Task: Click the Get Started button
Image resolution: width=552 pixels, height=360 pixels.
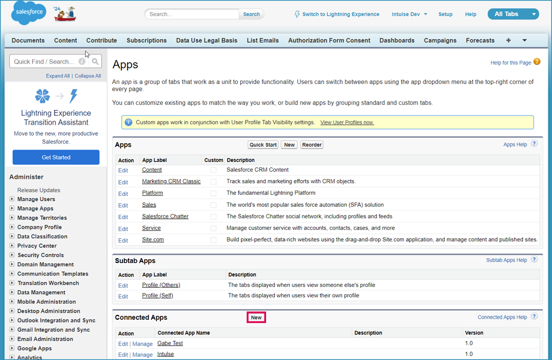Action: coord(56,157)
